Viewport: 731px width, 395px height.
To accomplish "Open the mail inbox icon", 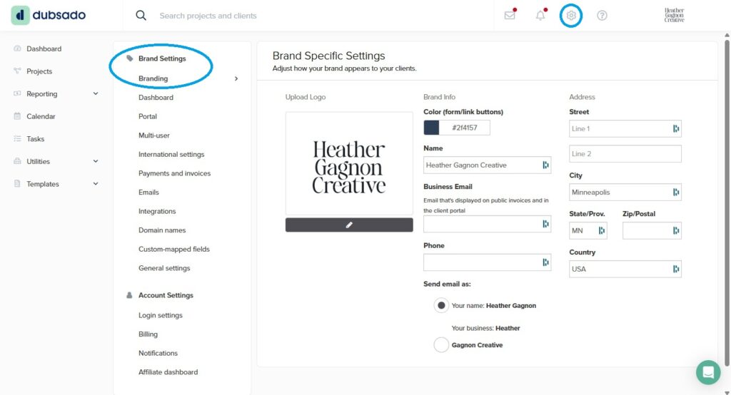I will [x=510, y=15].
